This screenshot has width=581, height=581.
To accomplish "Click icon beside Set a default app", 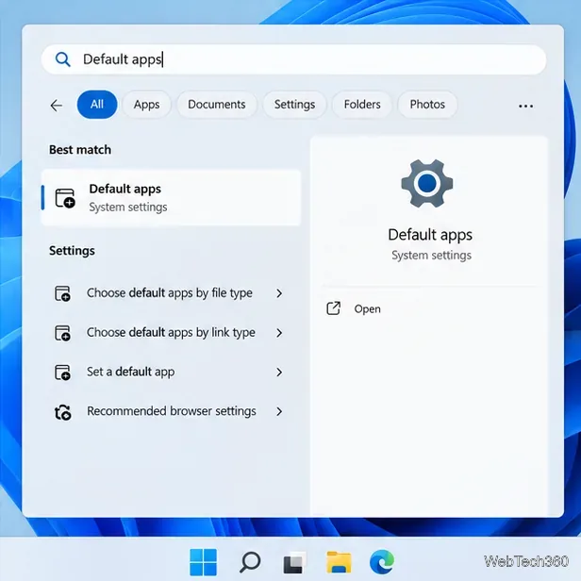I will [62, 372].
